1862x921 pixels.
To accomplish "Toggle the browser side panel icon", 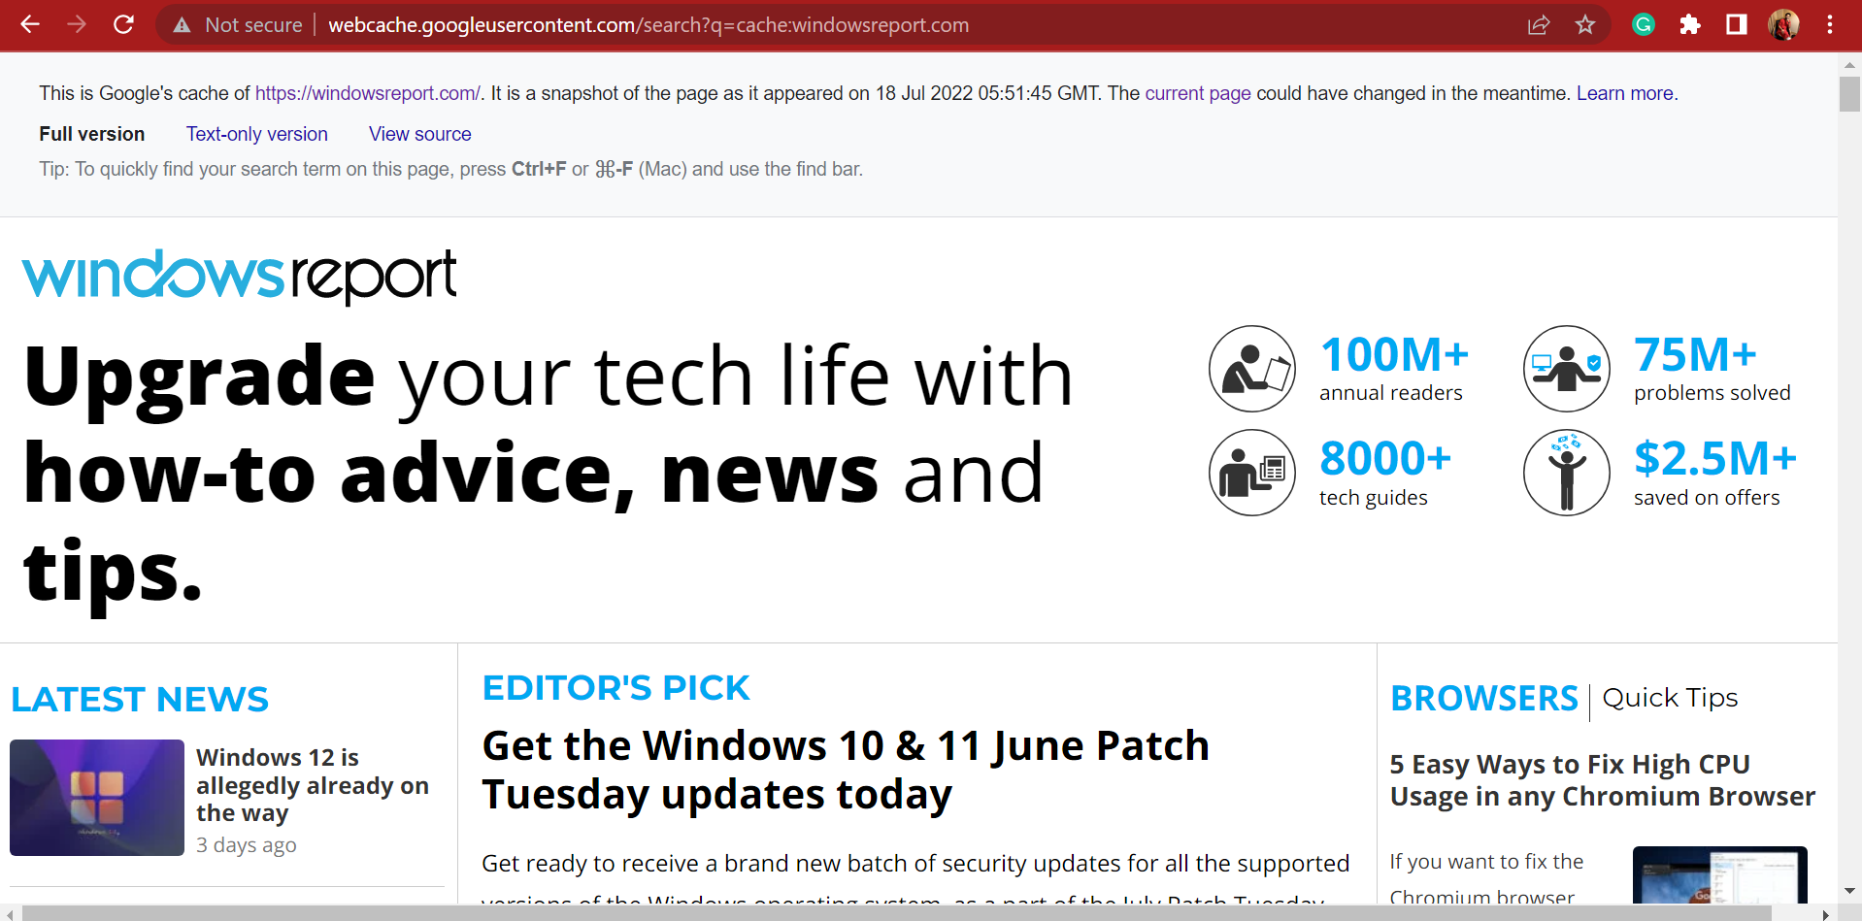I will coord(1737,25).
